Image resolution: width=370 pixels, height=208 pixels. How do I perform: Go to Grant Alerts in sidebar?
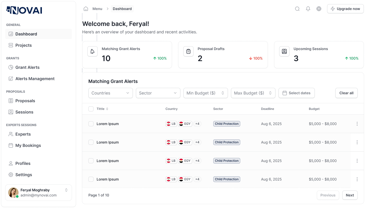(x=27, y=67)
